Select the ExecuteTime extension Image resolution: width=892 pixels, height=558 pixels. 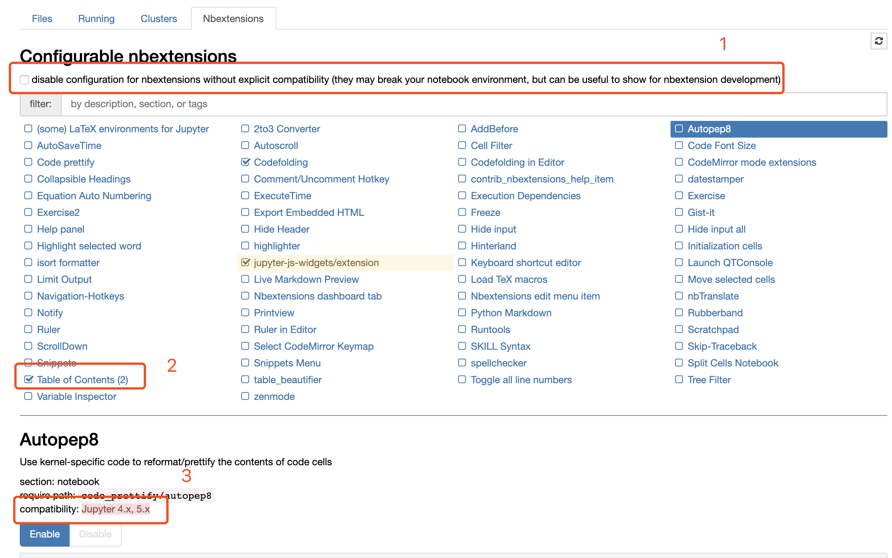282,196
